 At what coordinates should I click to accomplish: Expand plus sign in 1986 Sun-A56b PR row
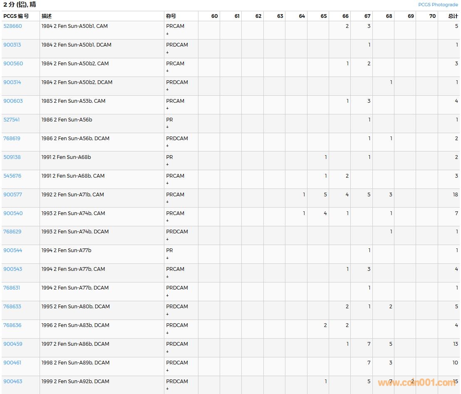coord(168,127)
